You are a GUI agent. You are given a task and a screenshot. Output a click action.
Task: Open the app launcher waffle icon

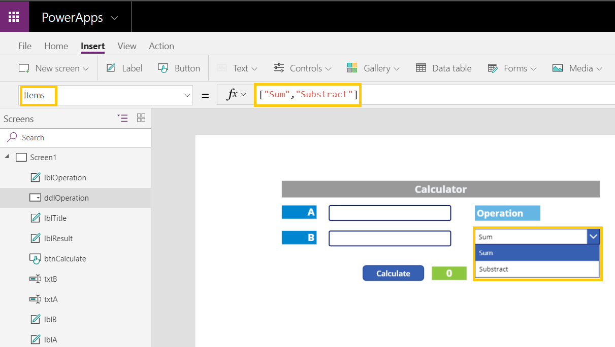pos(14,16)
